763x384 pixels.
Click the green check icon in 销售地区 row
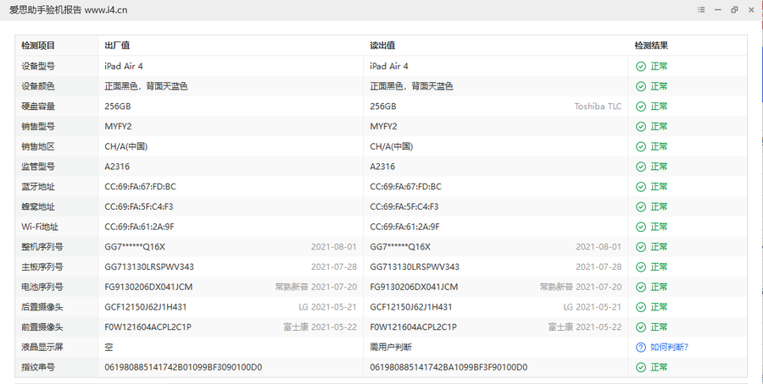[x=641, y=146]
